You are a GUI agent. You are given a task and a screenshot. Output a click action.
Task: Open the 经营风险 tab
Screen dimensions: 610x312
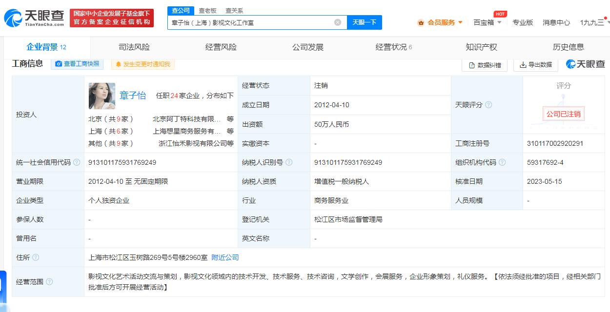pos(221,47)
